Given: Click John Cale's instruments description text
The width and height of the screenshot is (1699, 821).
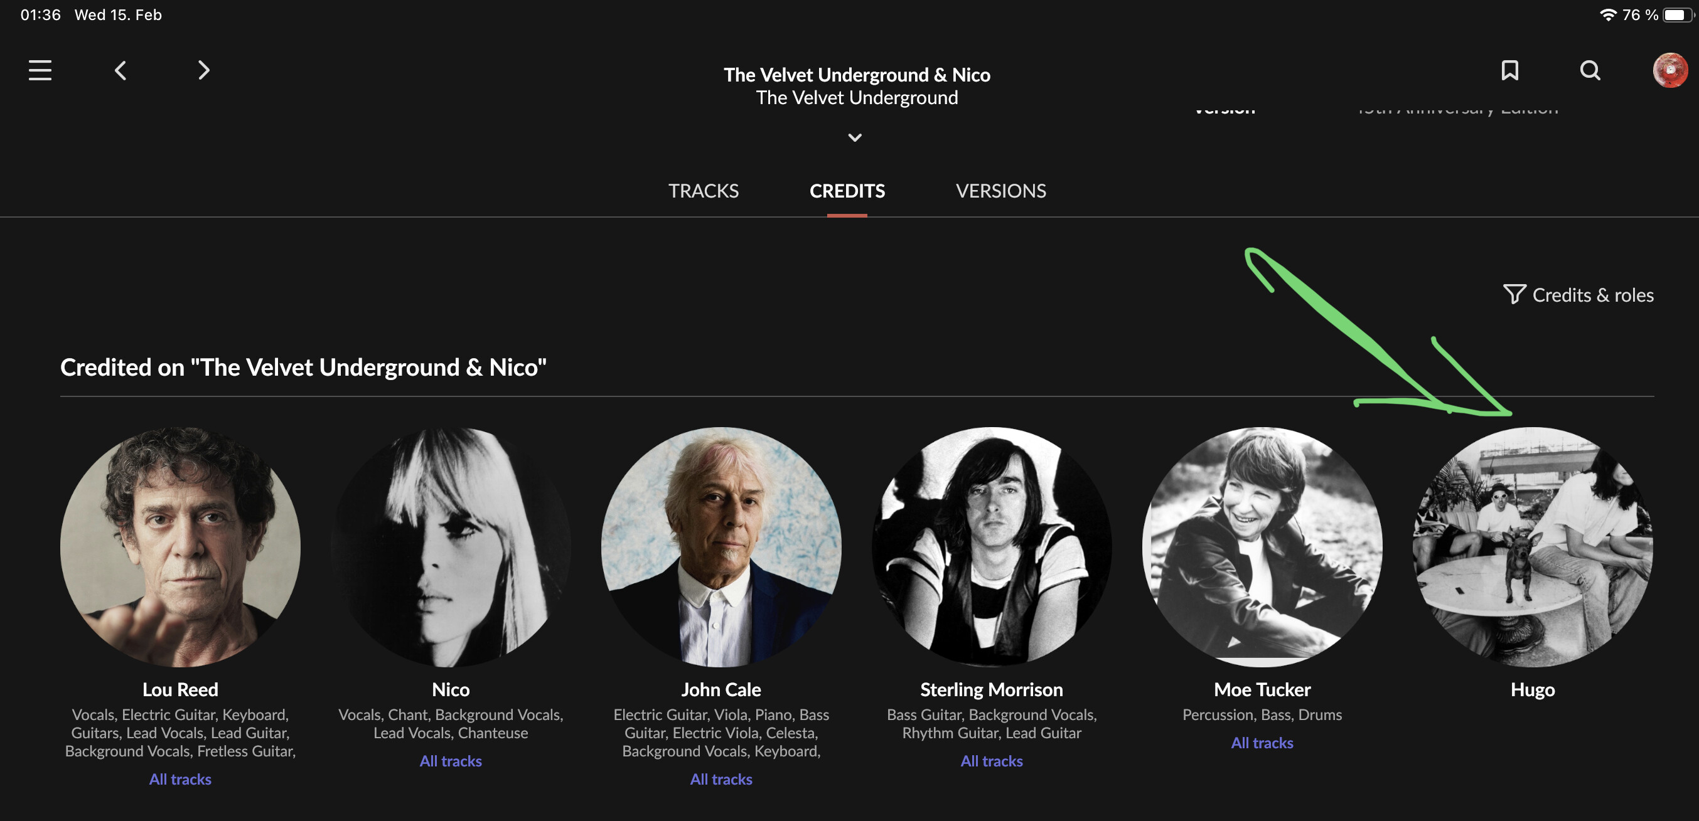Looking at the screenshot, I should tap(721, 733).
